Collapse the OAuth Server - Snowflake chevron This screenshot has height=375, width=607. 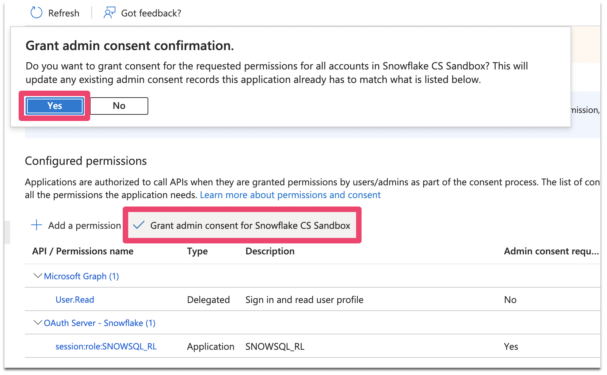click(x=38, y=322)
